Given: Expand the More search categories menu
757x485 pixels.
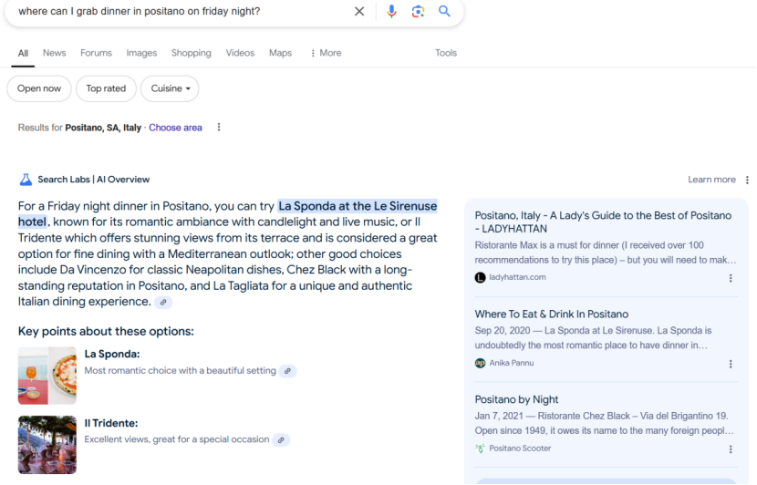Looking at the screenshot, I should [326, 53].
